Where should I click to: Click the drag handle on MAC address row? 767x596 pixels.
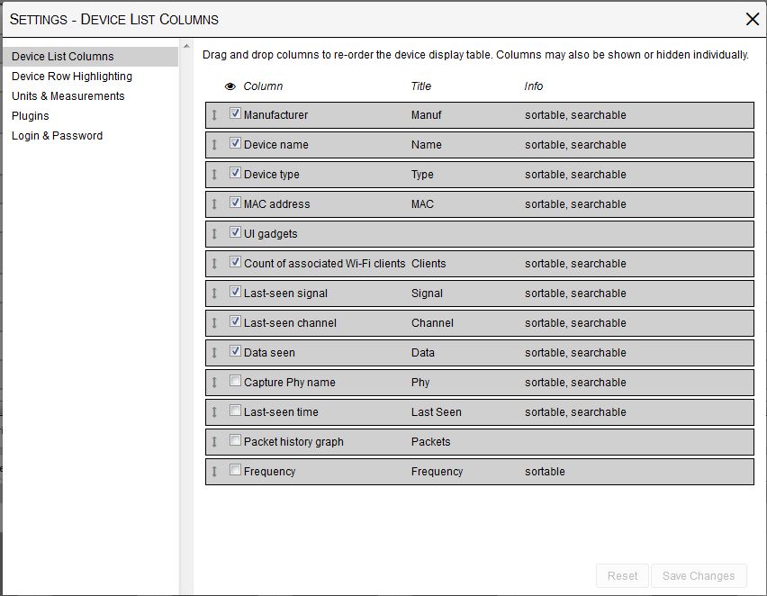pyautogui.click(x=214, y=204)
